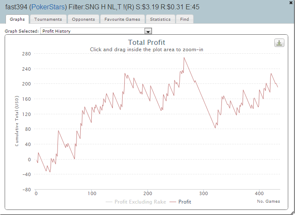Image resolution: width=295 pixels, height=215 pixels.
Task: Toggle the Profit legend series
Action: pyautogui.click(x=180, y=202)
